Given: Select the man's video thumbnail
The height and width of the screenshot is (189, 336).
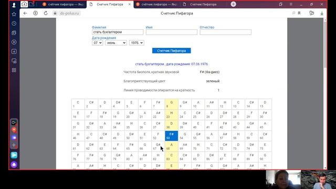Looking at the screenshot, I should (x=319, y=180).
